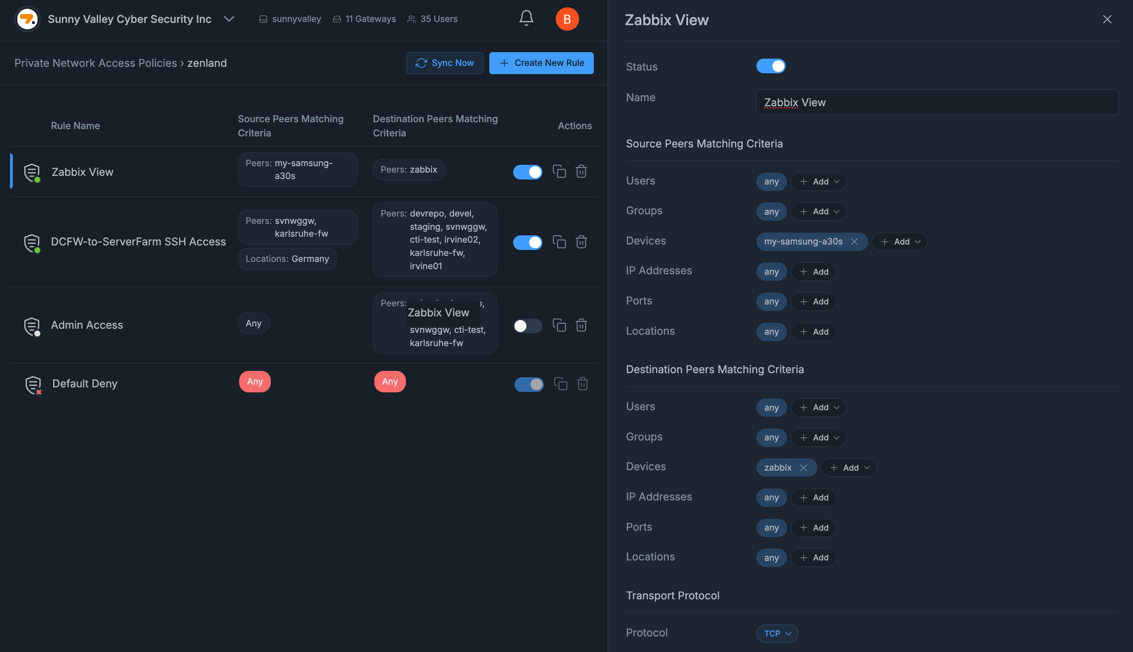Duplicate the DCFW-to-ServerFarm SSH Access rule
The height and width of the screenshot is (652, 1133).
coord(560,242)
